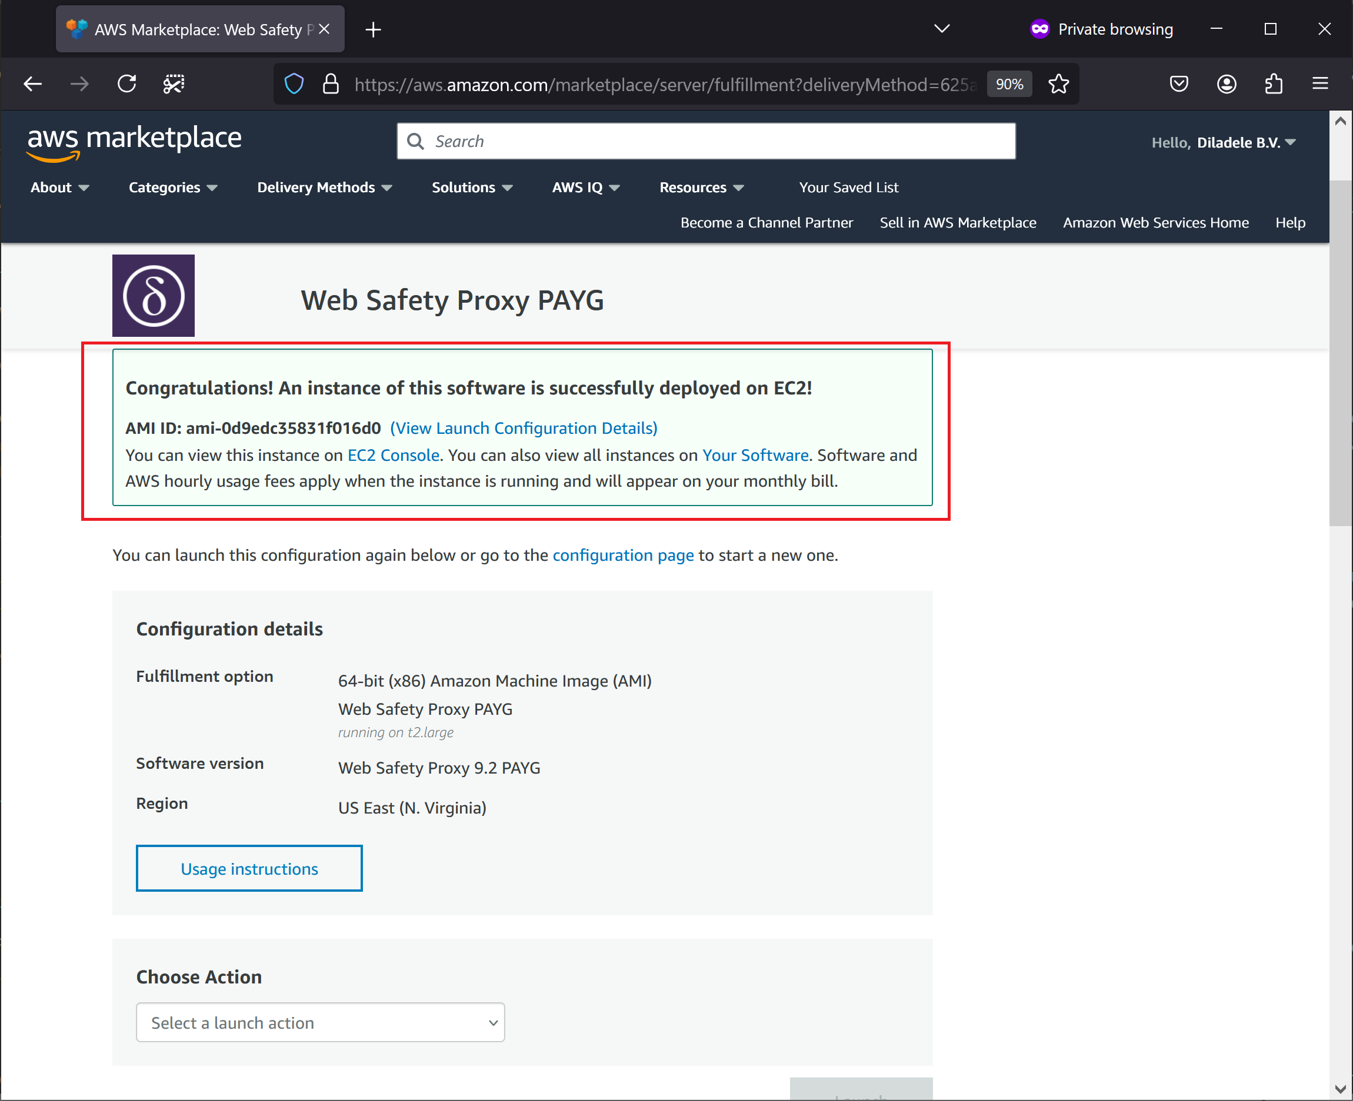1353x1101 pixels.
Task: Open the Firefox hamburger menu
Action: [1320, 83]
